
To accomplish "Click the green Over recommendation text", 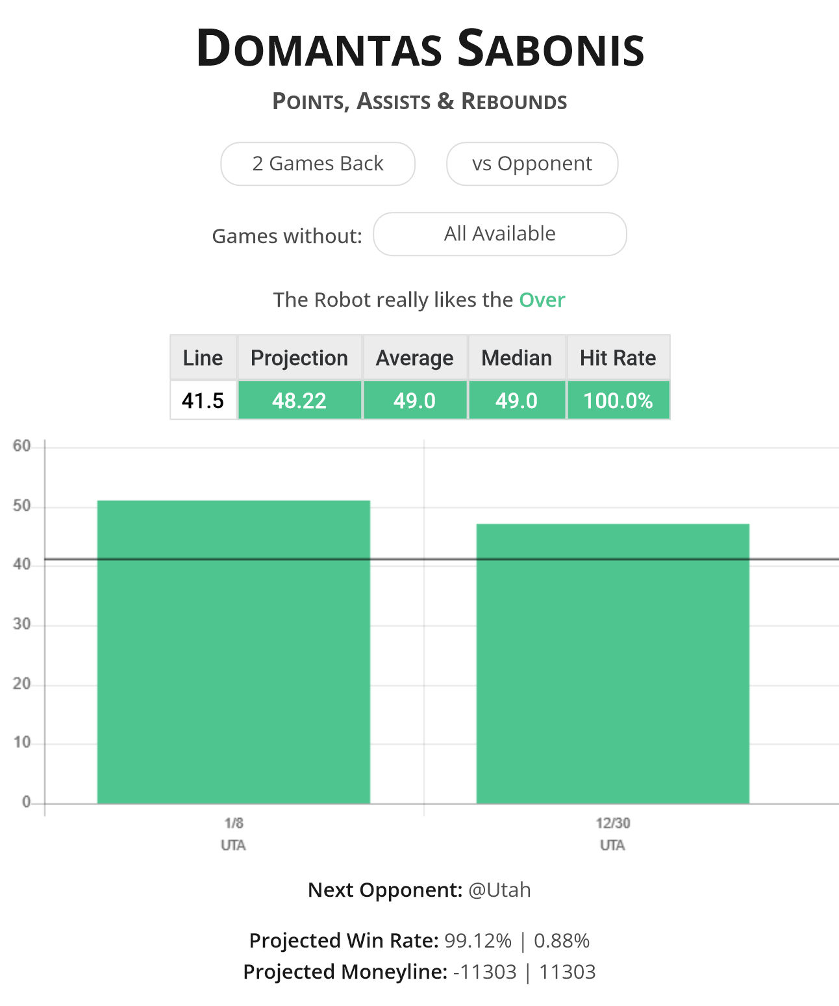I will pos(542,300).
